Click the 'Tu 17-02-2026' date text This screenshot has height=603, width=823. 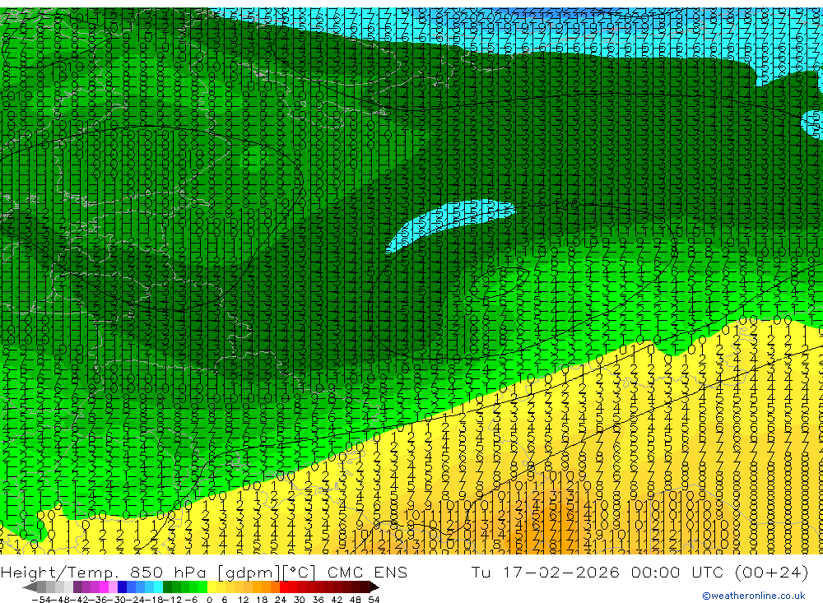click(546, 572)
